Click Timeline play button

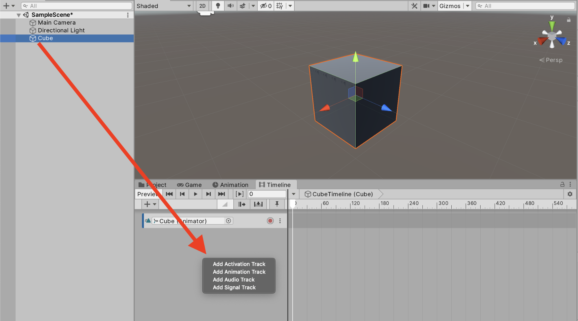tap(195, 194)
